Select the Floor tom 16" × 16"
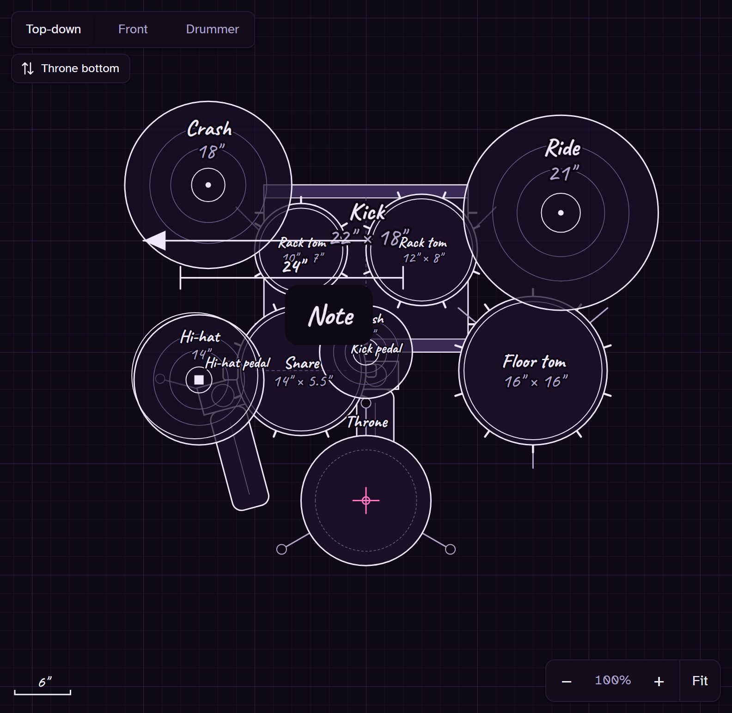This screenshot has height=713, width=732. (x=533, y=371)
